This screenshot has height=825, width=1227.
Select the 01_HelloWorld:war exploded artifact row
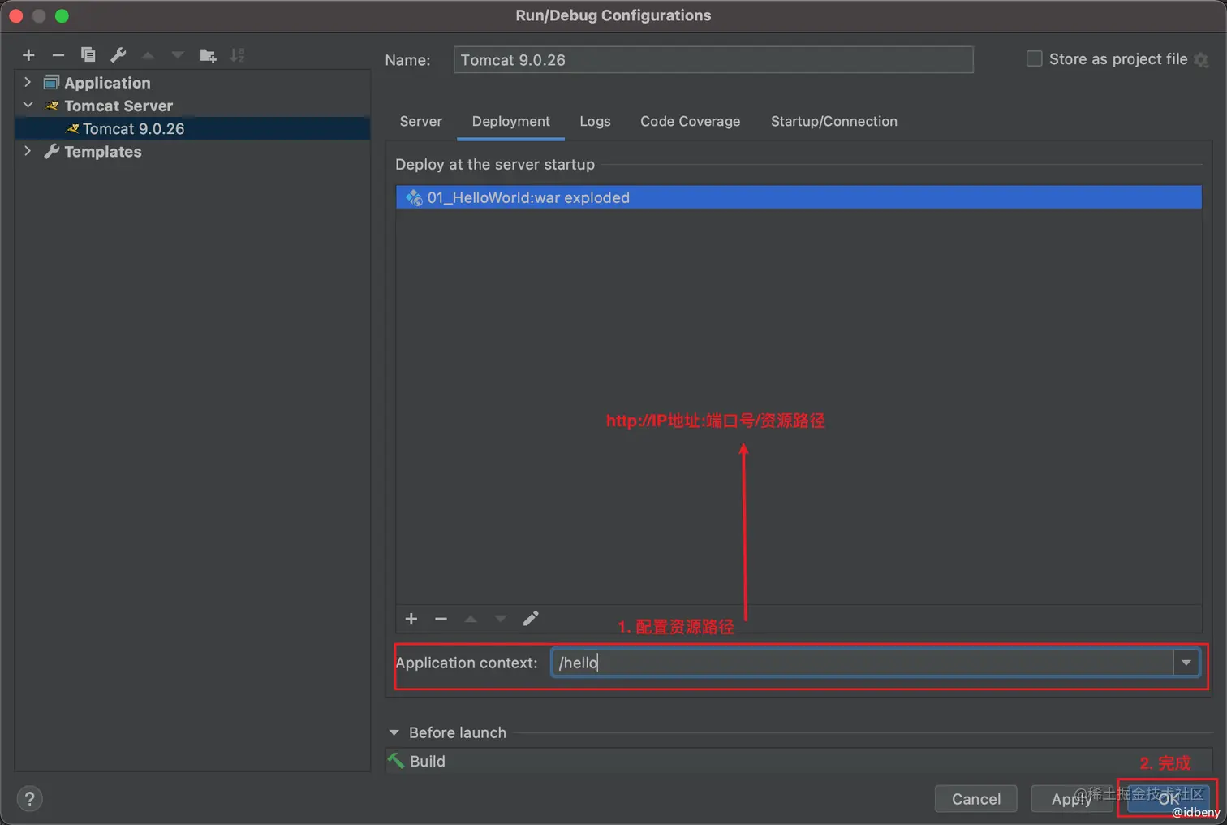(799, 197)
